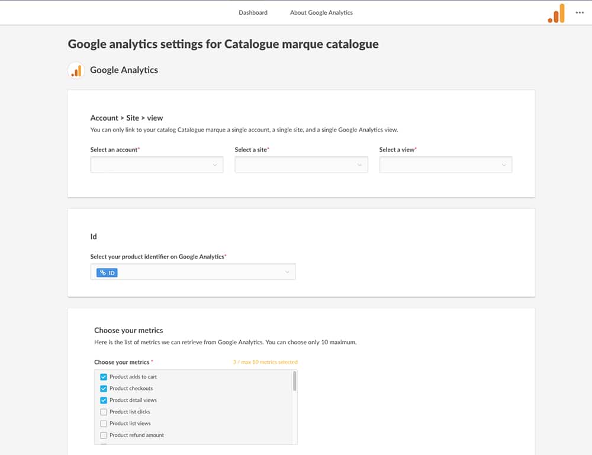Click the metrics list scrollbar

point(294,381)
